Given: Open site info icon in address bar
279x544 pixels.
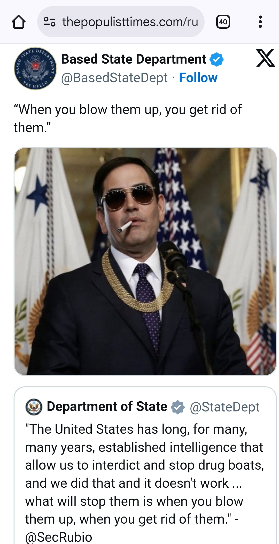Looking at the screenshot, I should coord(49,22).
